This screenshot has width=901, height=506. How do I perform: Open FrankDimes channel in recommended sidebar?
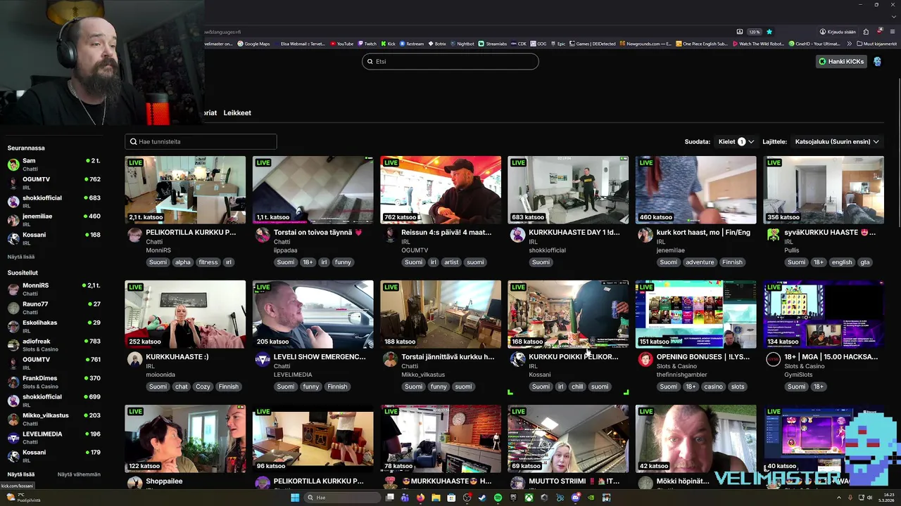tap(55, 382)
